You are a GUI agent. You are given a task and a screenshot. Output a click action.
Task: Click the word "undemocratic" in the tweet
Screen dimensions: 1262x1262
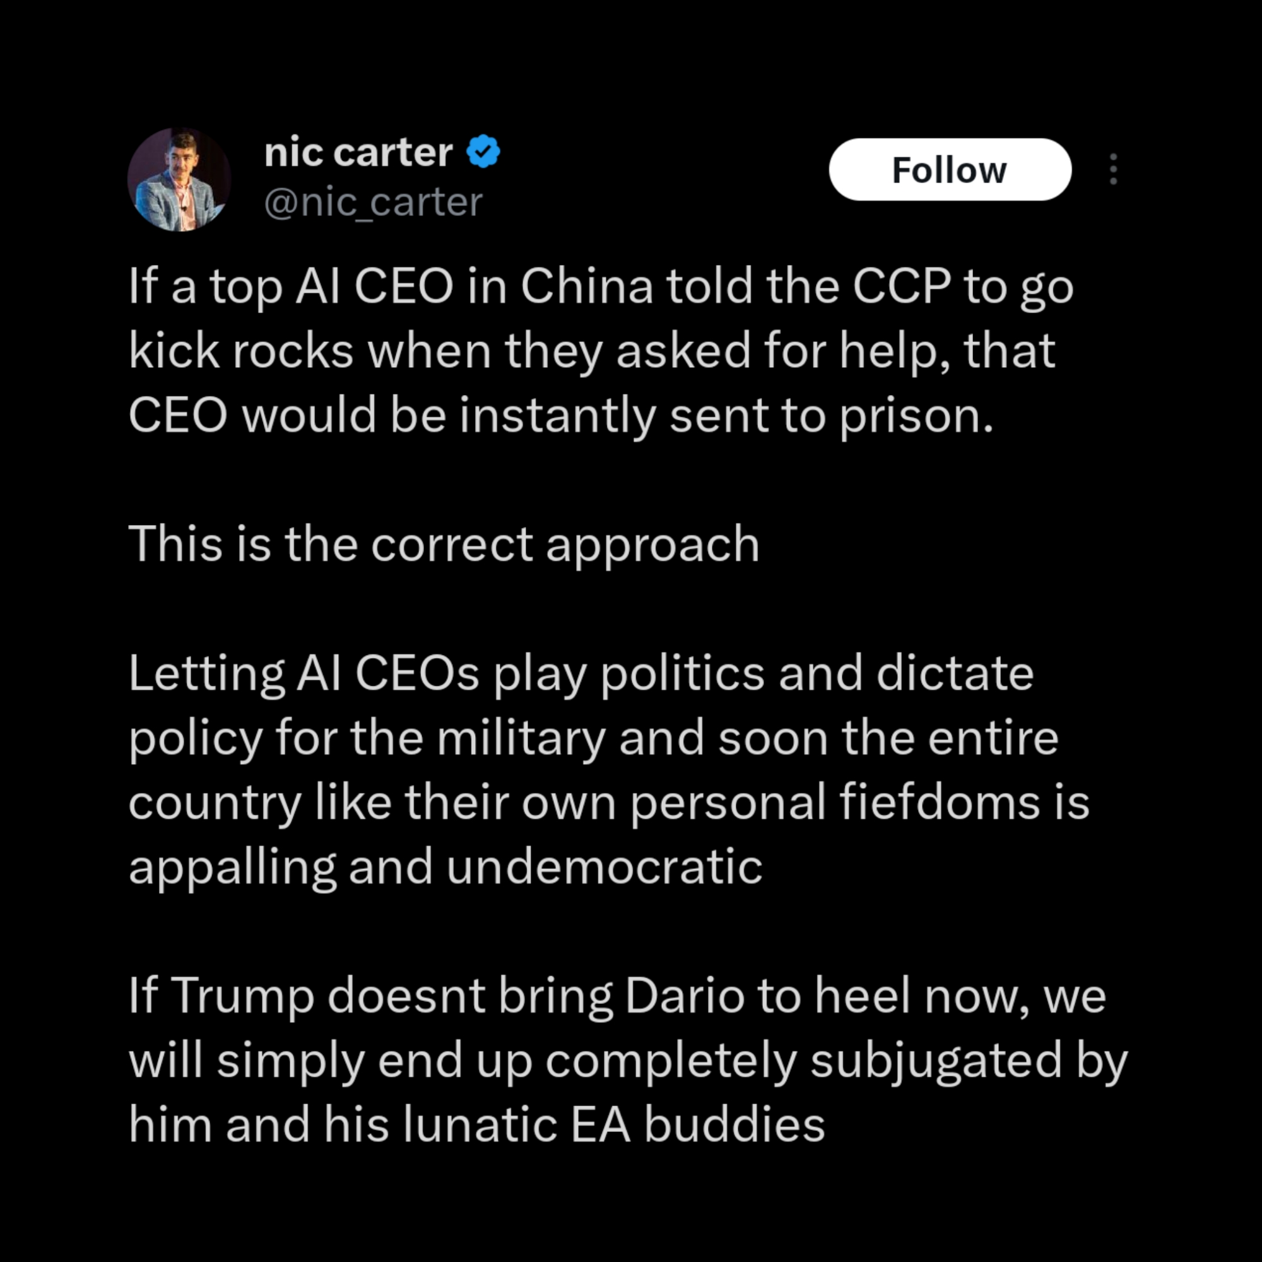pyautogui.click(x=604, y=867)
